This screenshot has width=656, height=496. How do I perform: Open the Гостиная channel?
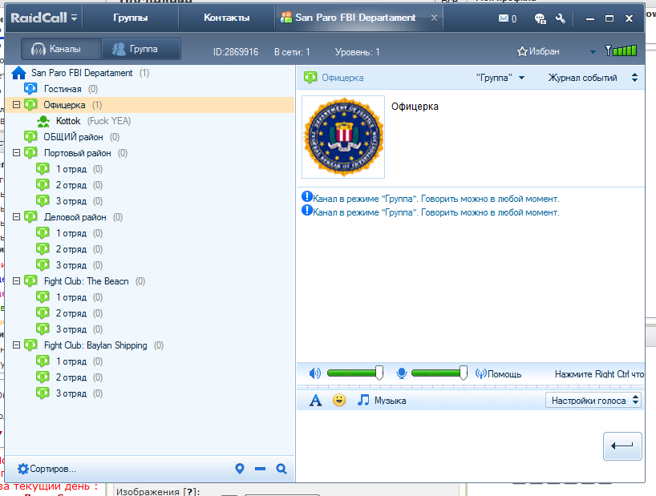point(63,89)
